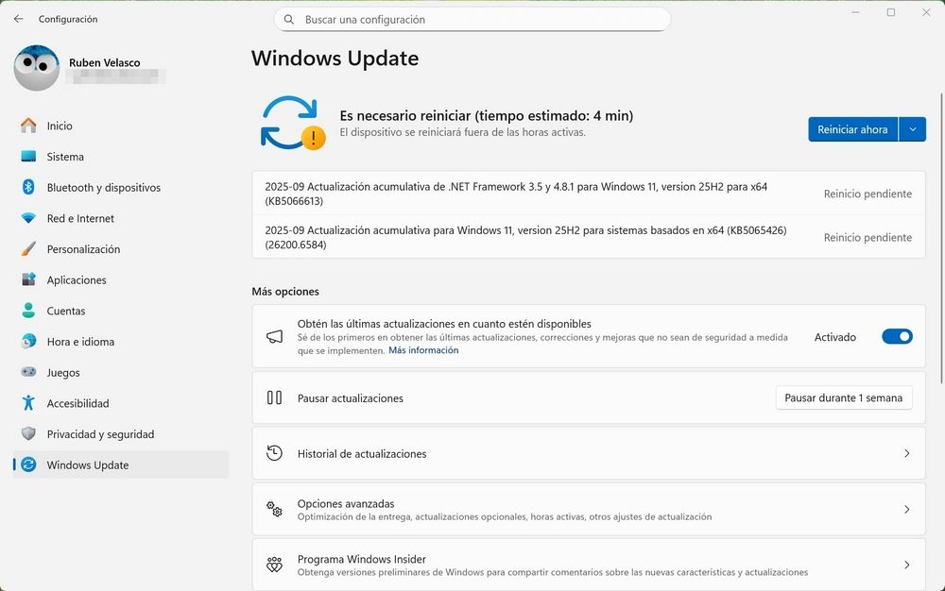Expand the Reiniciar ahora dropdown arrow
This screenshot has width=945, height=591.
[x=912, y=129]
